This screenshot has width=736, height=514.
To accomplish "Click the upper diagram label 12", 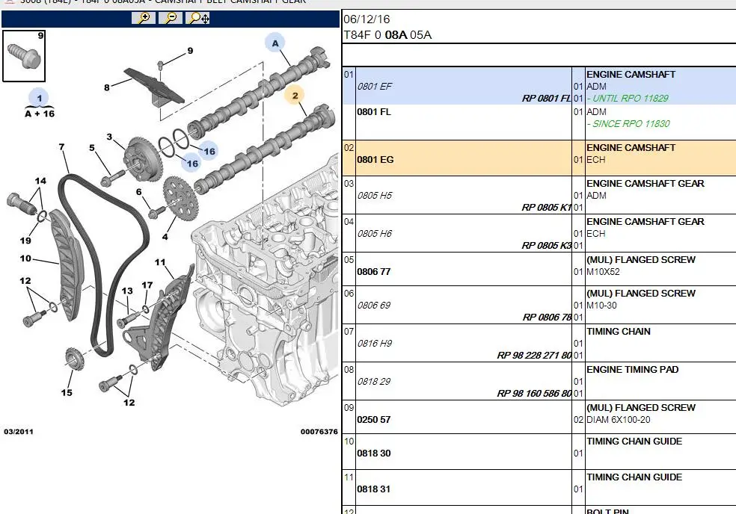I will pyautogui.click(x=25, y=281).
